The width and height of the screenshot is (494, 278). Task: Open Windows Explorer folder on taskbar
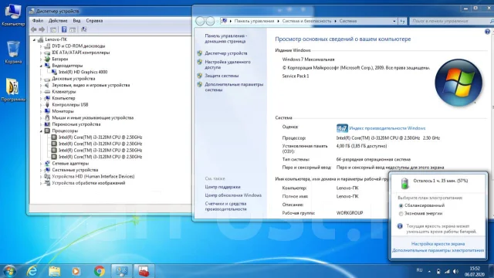(x=55, y=271)
